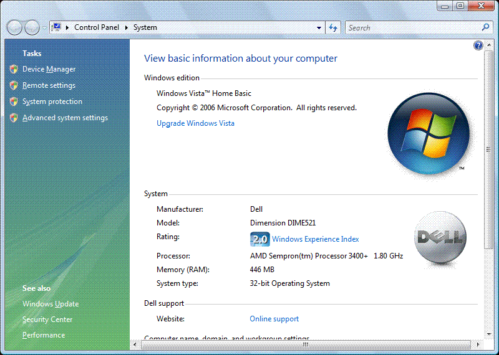Open the address bar history dropdown
This screenshot has width=499, height=355.
tap(319, 27)
